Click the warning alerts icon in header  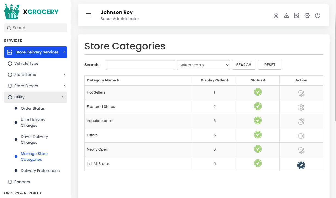coord(286,16)
